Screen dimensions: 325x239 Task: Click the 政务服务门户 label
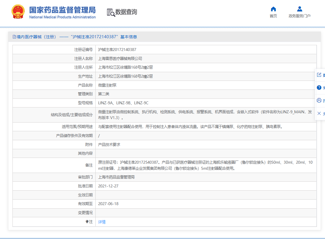click(x=300, y=16)
